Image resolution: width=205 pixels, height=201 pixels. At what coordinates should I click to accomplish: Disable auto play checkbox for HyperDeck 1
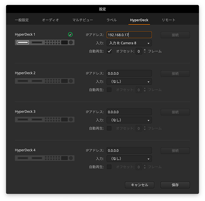coord(109,51)
